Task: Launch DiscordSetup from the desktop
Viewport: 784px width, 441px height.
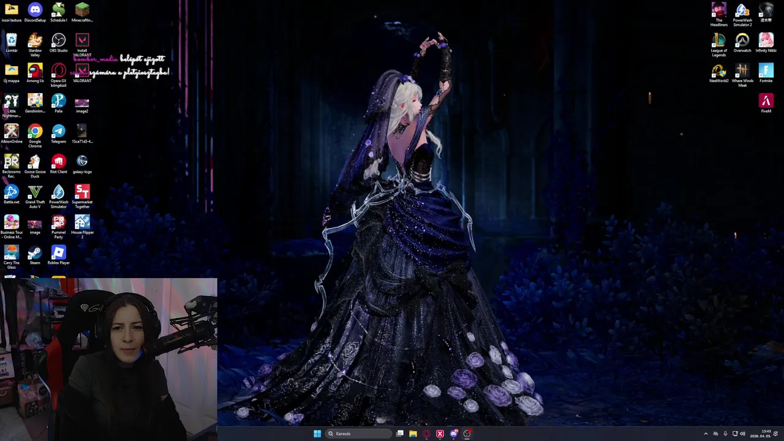Action: pyautogui.click(x=35, y=12)
